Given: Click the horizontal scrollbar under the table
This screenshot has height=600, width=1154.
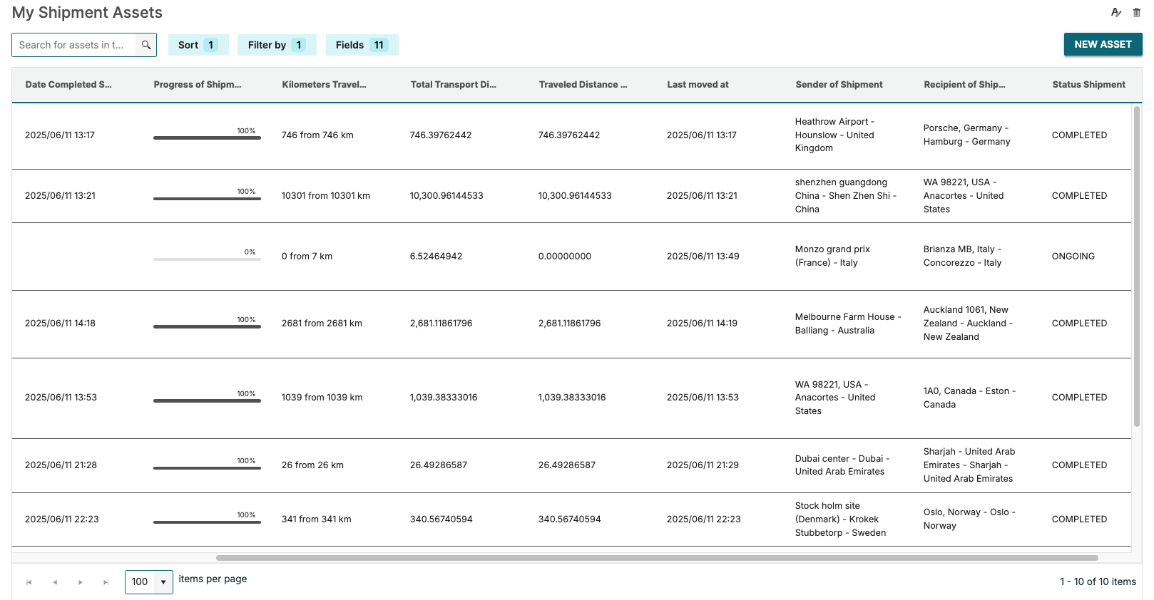Looking at the screenshot, I should click(656, 558).
